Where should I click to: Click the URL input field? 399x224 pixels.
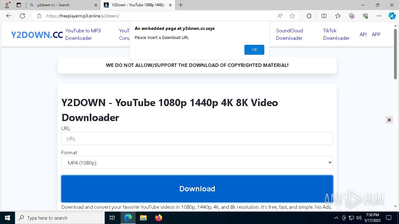coord(197,138)
